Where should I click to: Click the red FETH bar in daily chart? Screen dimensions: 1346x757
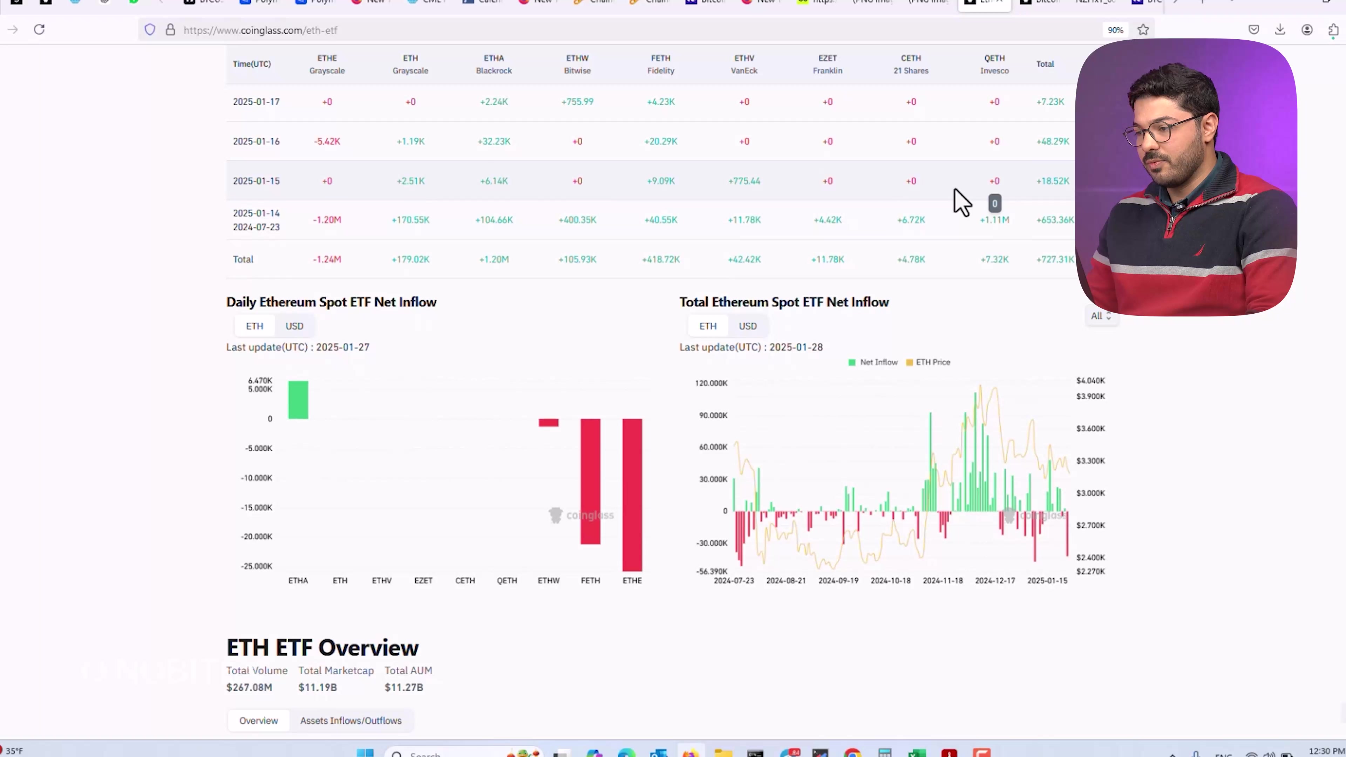pos(590,481)
